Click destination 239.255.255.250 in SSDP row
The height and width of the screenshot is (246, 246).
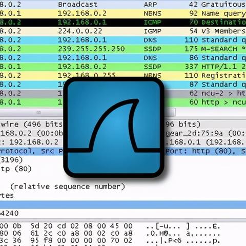point(91,49)
